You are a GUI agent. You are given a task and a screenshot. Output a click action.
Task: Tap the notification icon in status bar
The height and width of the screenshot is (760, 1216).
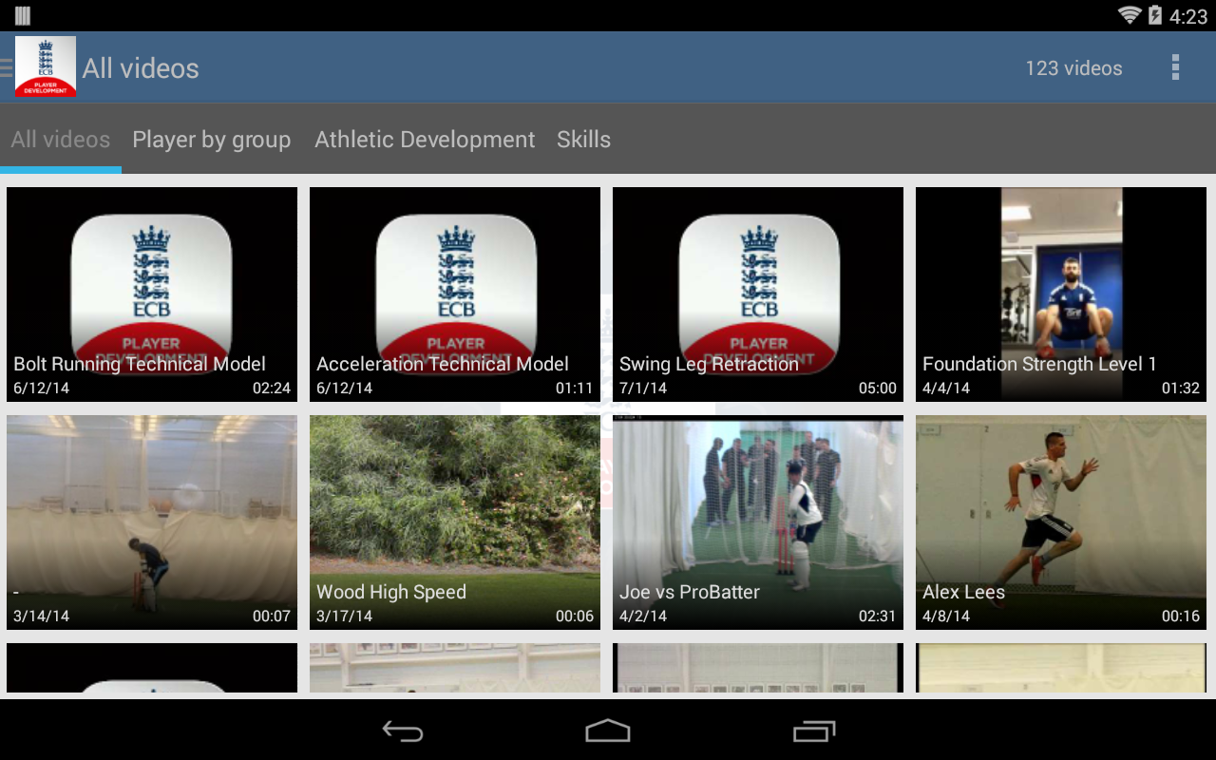click(23, 15)
